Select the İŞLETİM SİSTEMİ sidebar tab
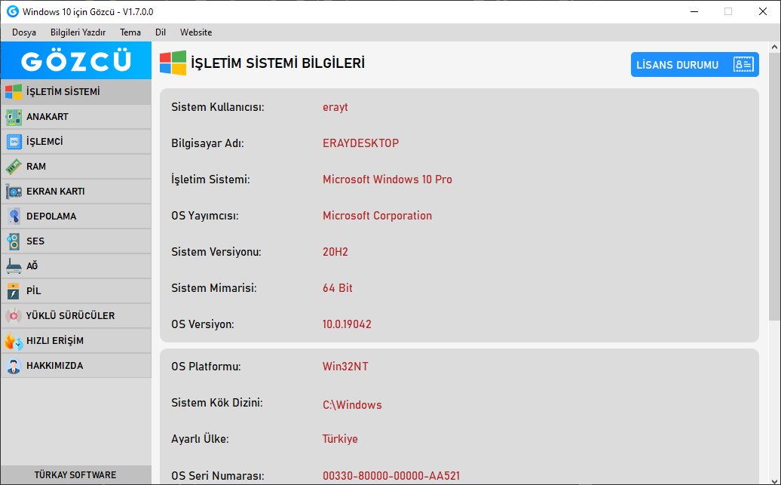The width and height of the screenshot is (781, 485). [75, 92]
